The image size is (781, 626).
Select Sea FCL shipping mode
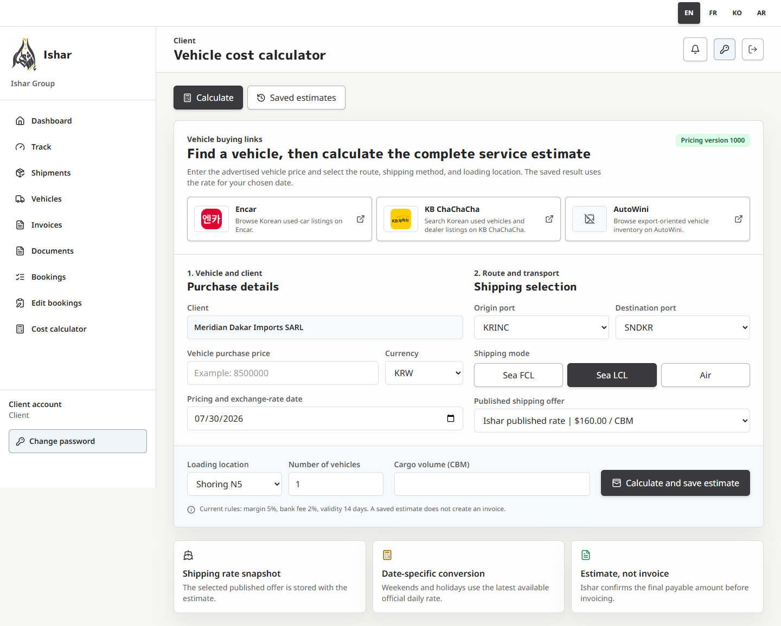pos(518,375)
